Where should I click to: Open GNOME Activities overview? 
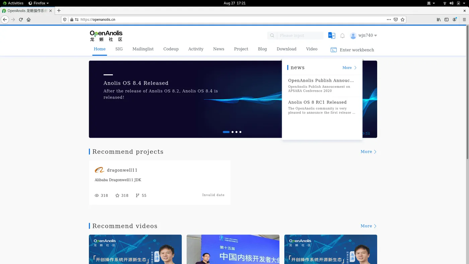pyautogui.click(x=13, y=3)
